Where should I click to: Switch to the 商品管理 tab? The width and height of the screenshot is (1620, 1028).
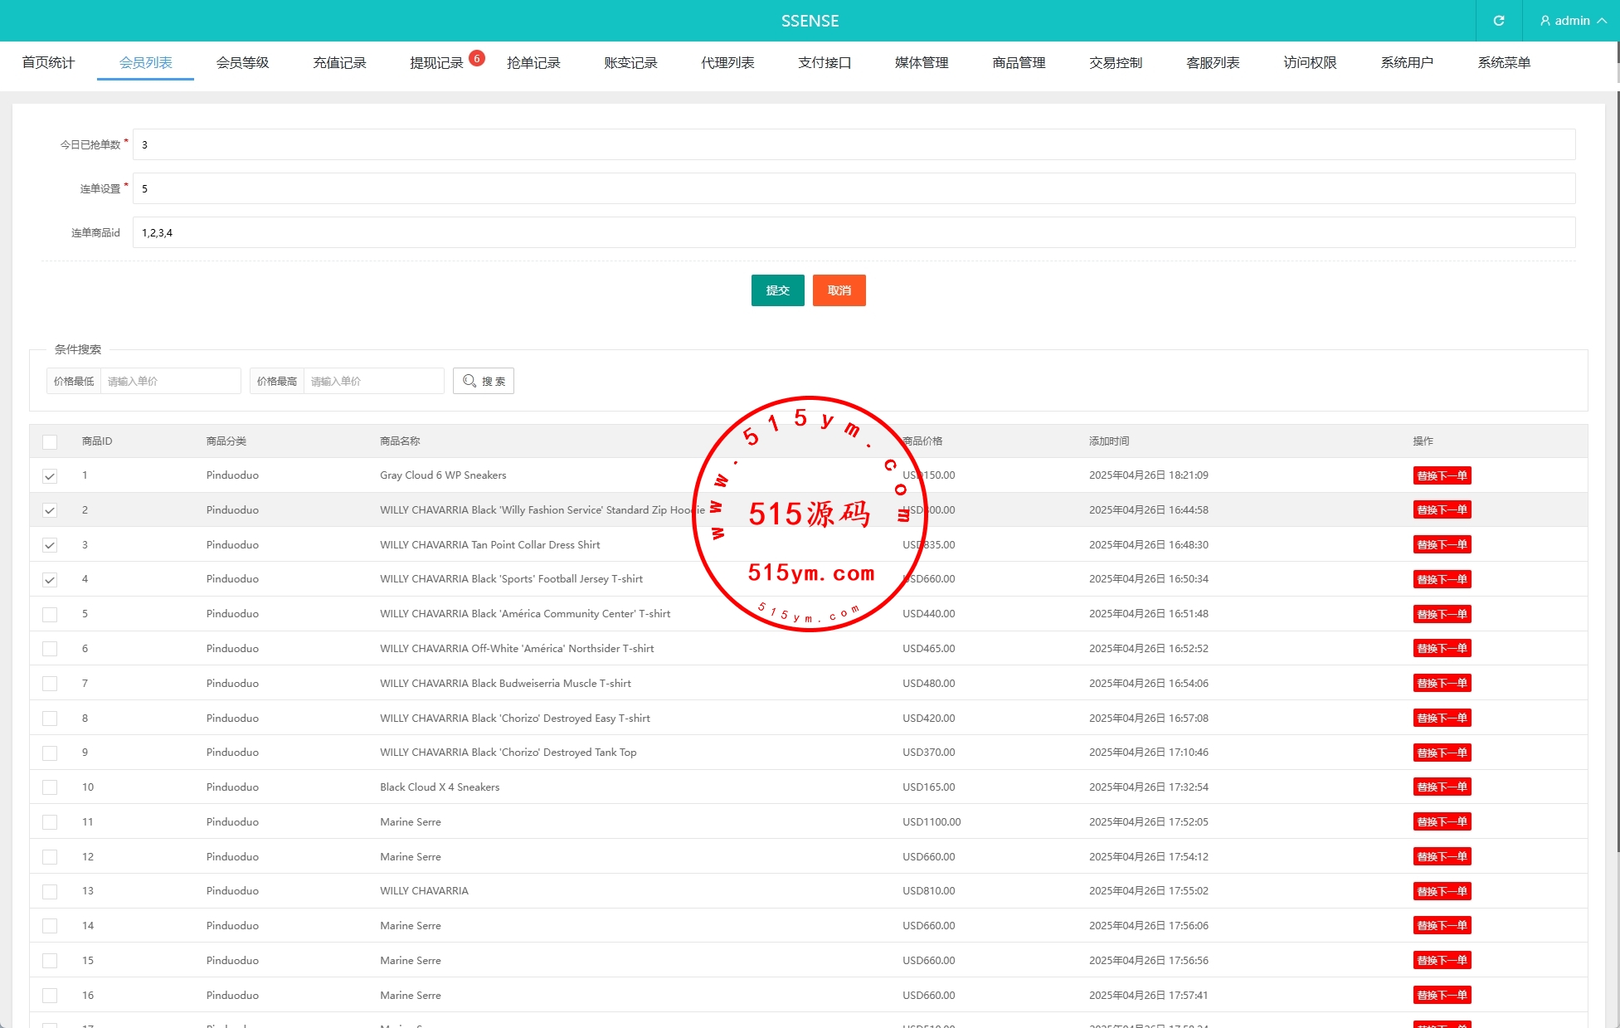[x=1019, y=63]
